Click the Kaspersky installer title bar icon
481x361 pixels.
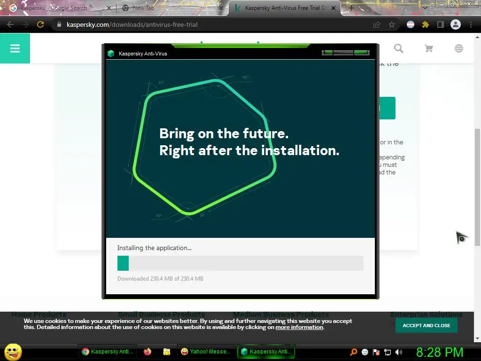point(111,54)
